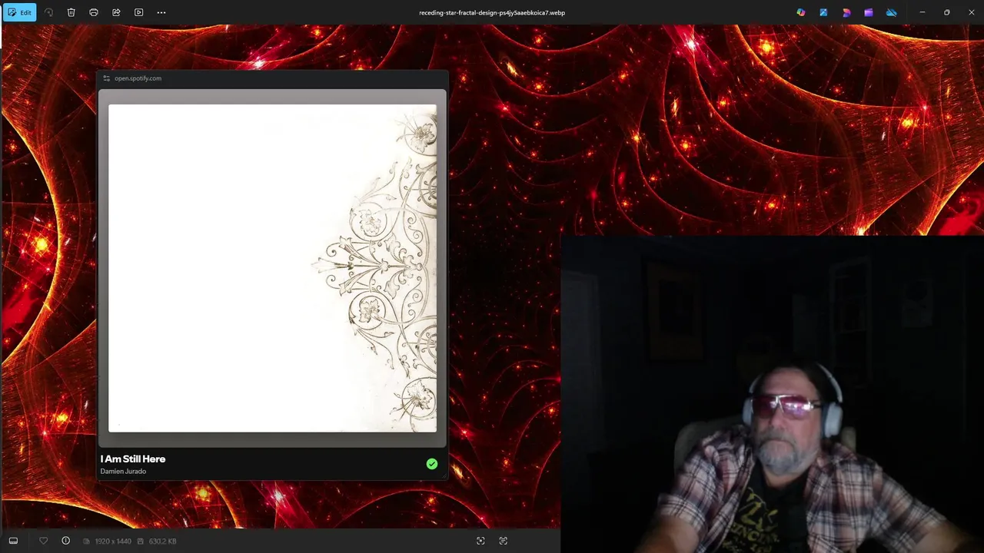Open the Clipchamp purple icon
This screenshot has width=984, height=553.
pos(869,12)
